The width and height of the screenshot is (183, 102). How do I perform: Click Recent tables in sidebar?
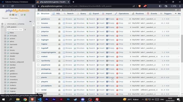[5, 18]
